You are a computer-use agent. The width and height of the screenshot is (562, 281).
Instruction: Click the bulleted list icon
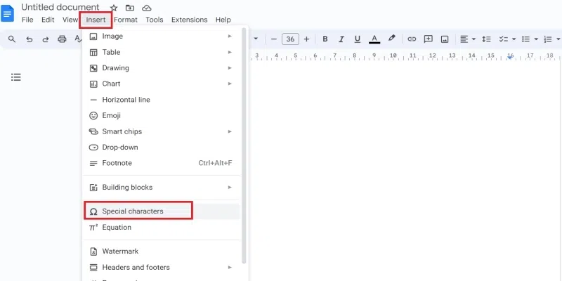pos(525,39)
